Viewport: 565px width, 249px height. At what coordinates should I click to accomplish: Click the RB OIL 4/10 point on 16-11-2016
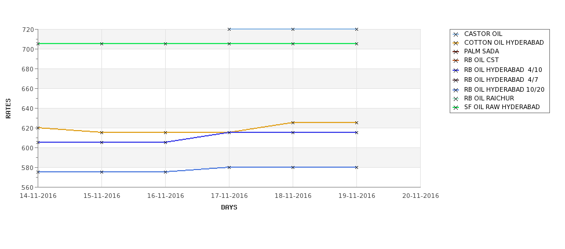point(165,142)
